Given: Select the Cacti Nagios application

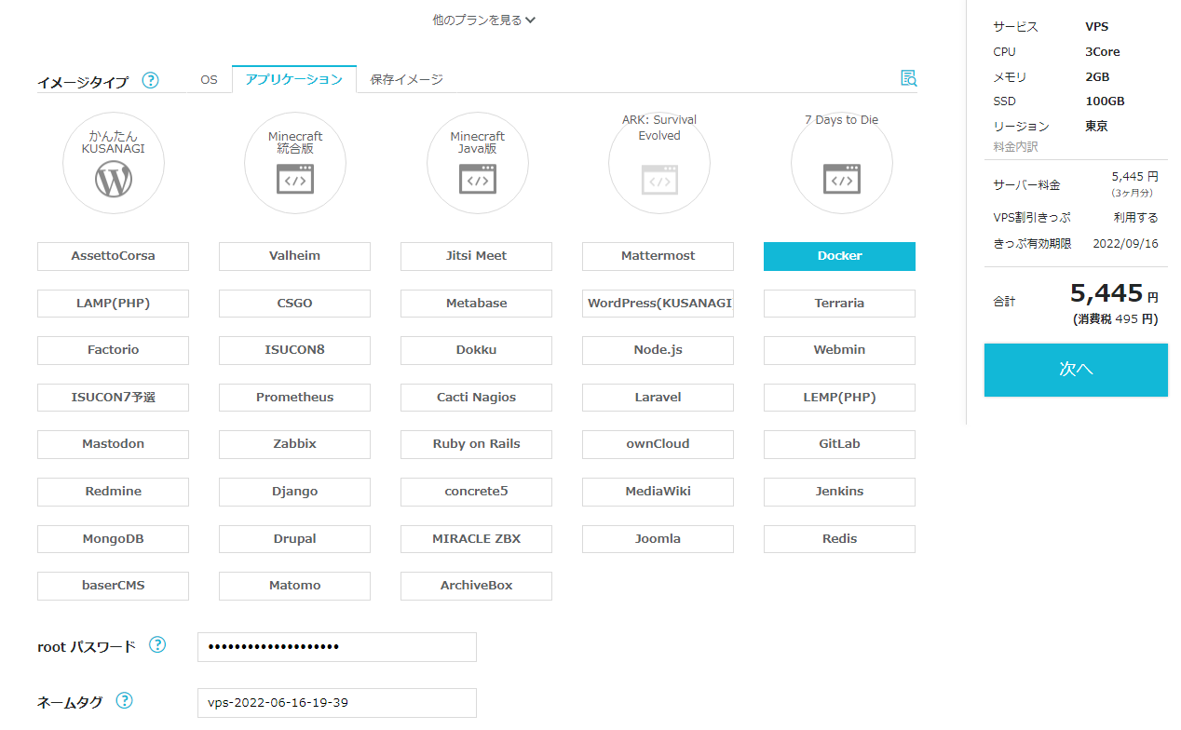Looking at the screenshot, I should [x=476, y=398].
